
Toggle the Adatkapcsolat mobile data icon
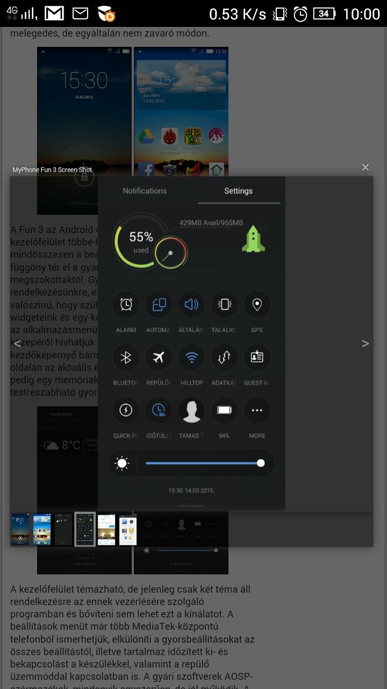[224, 357]
